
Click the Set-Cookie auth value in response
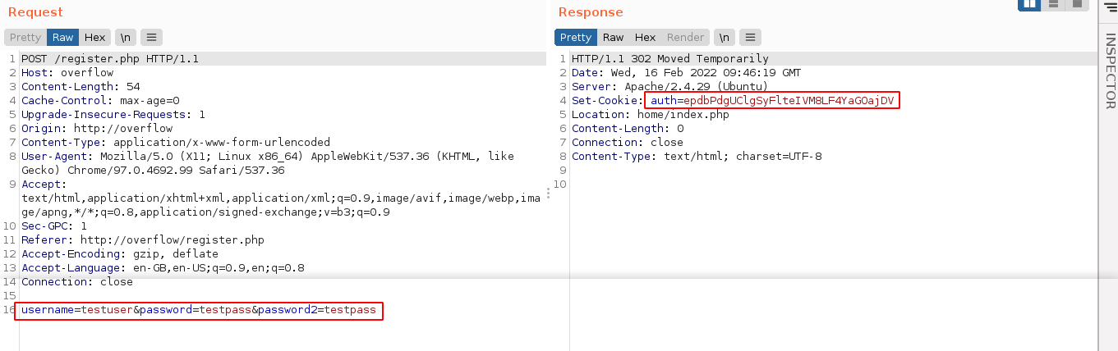[x=772, y=100]
